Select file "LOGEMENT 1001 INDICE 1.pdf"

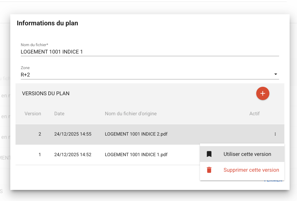[x=136, y=155]
